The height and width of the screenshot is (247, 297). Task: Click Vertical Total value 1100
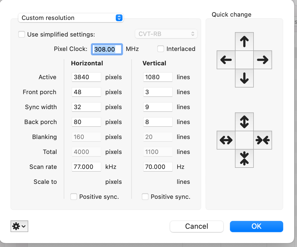(x=158, y=152)
